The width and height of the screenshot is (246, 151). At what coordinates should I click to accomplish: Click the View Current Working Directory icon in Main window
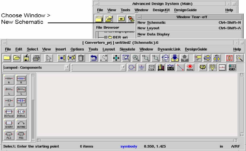tap(122, 19)
